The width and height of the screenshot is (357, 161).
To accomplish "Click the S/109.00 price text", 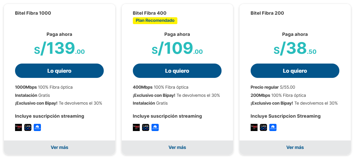I will 177,49.
